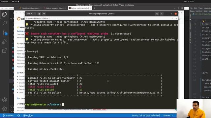Open the Navigate menu in right IDE window
The height and width of the screenshot is (118, 211).
click(x=207, y=8)
